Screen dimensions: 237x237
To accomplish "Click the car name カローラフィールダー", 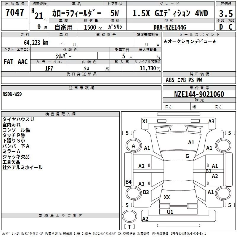I will (76, 13).
